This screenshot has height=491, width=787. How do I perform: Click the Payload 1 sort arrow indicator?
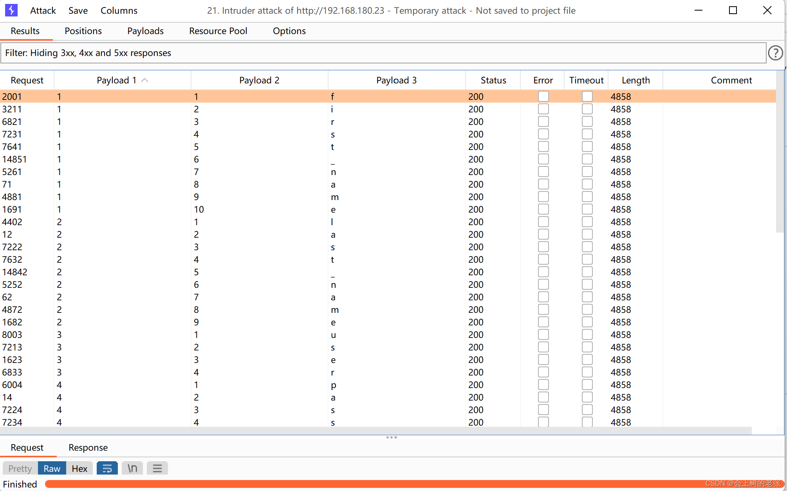(x=144, y=80)
